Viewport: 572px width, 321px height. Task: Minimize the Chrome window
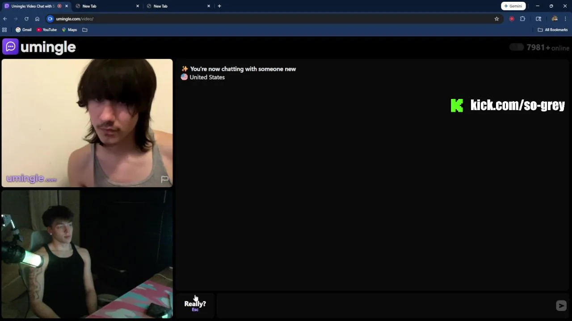(538, 6)
